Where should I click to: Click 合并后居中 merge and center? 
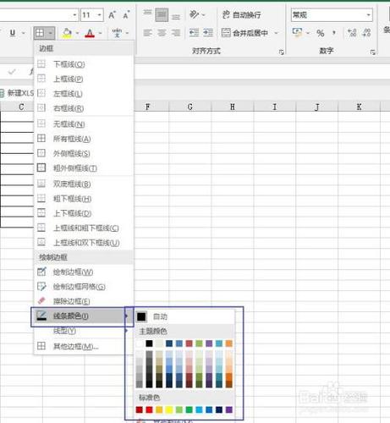244,33
